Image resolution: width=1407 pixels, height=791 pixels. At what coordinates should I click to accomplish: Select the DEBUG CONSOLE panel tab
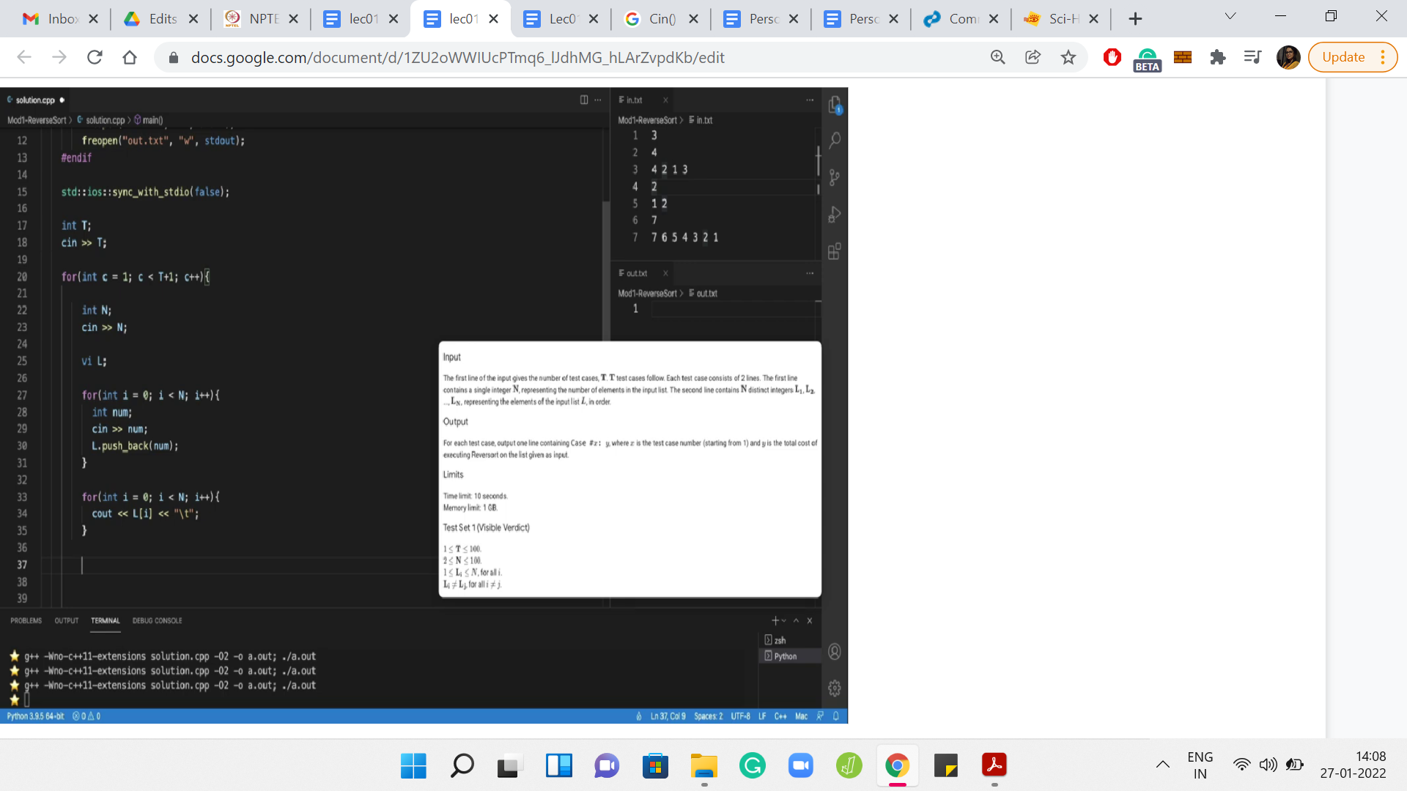[157, 620]
